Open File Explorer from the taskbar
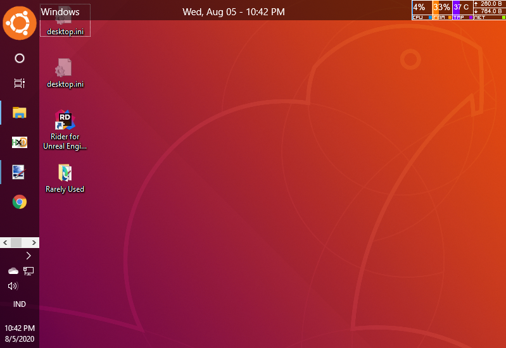The height and width of the screenshot is (348, 506). (20, 113)
